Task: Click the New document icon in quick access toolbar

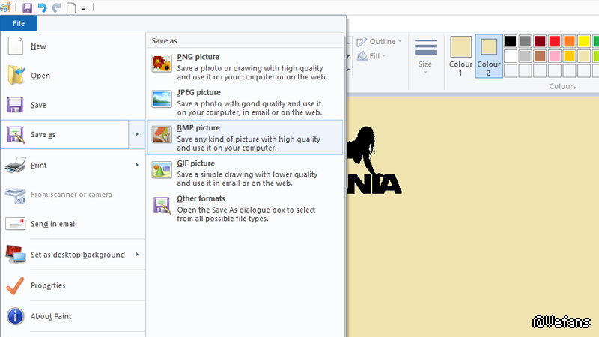Action: click(71, 7)
